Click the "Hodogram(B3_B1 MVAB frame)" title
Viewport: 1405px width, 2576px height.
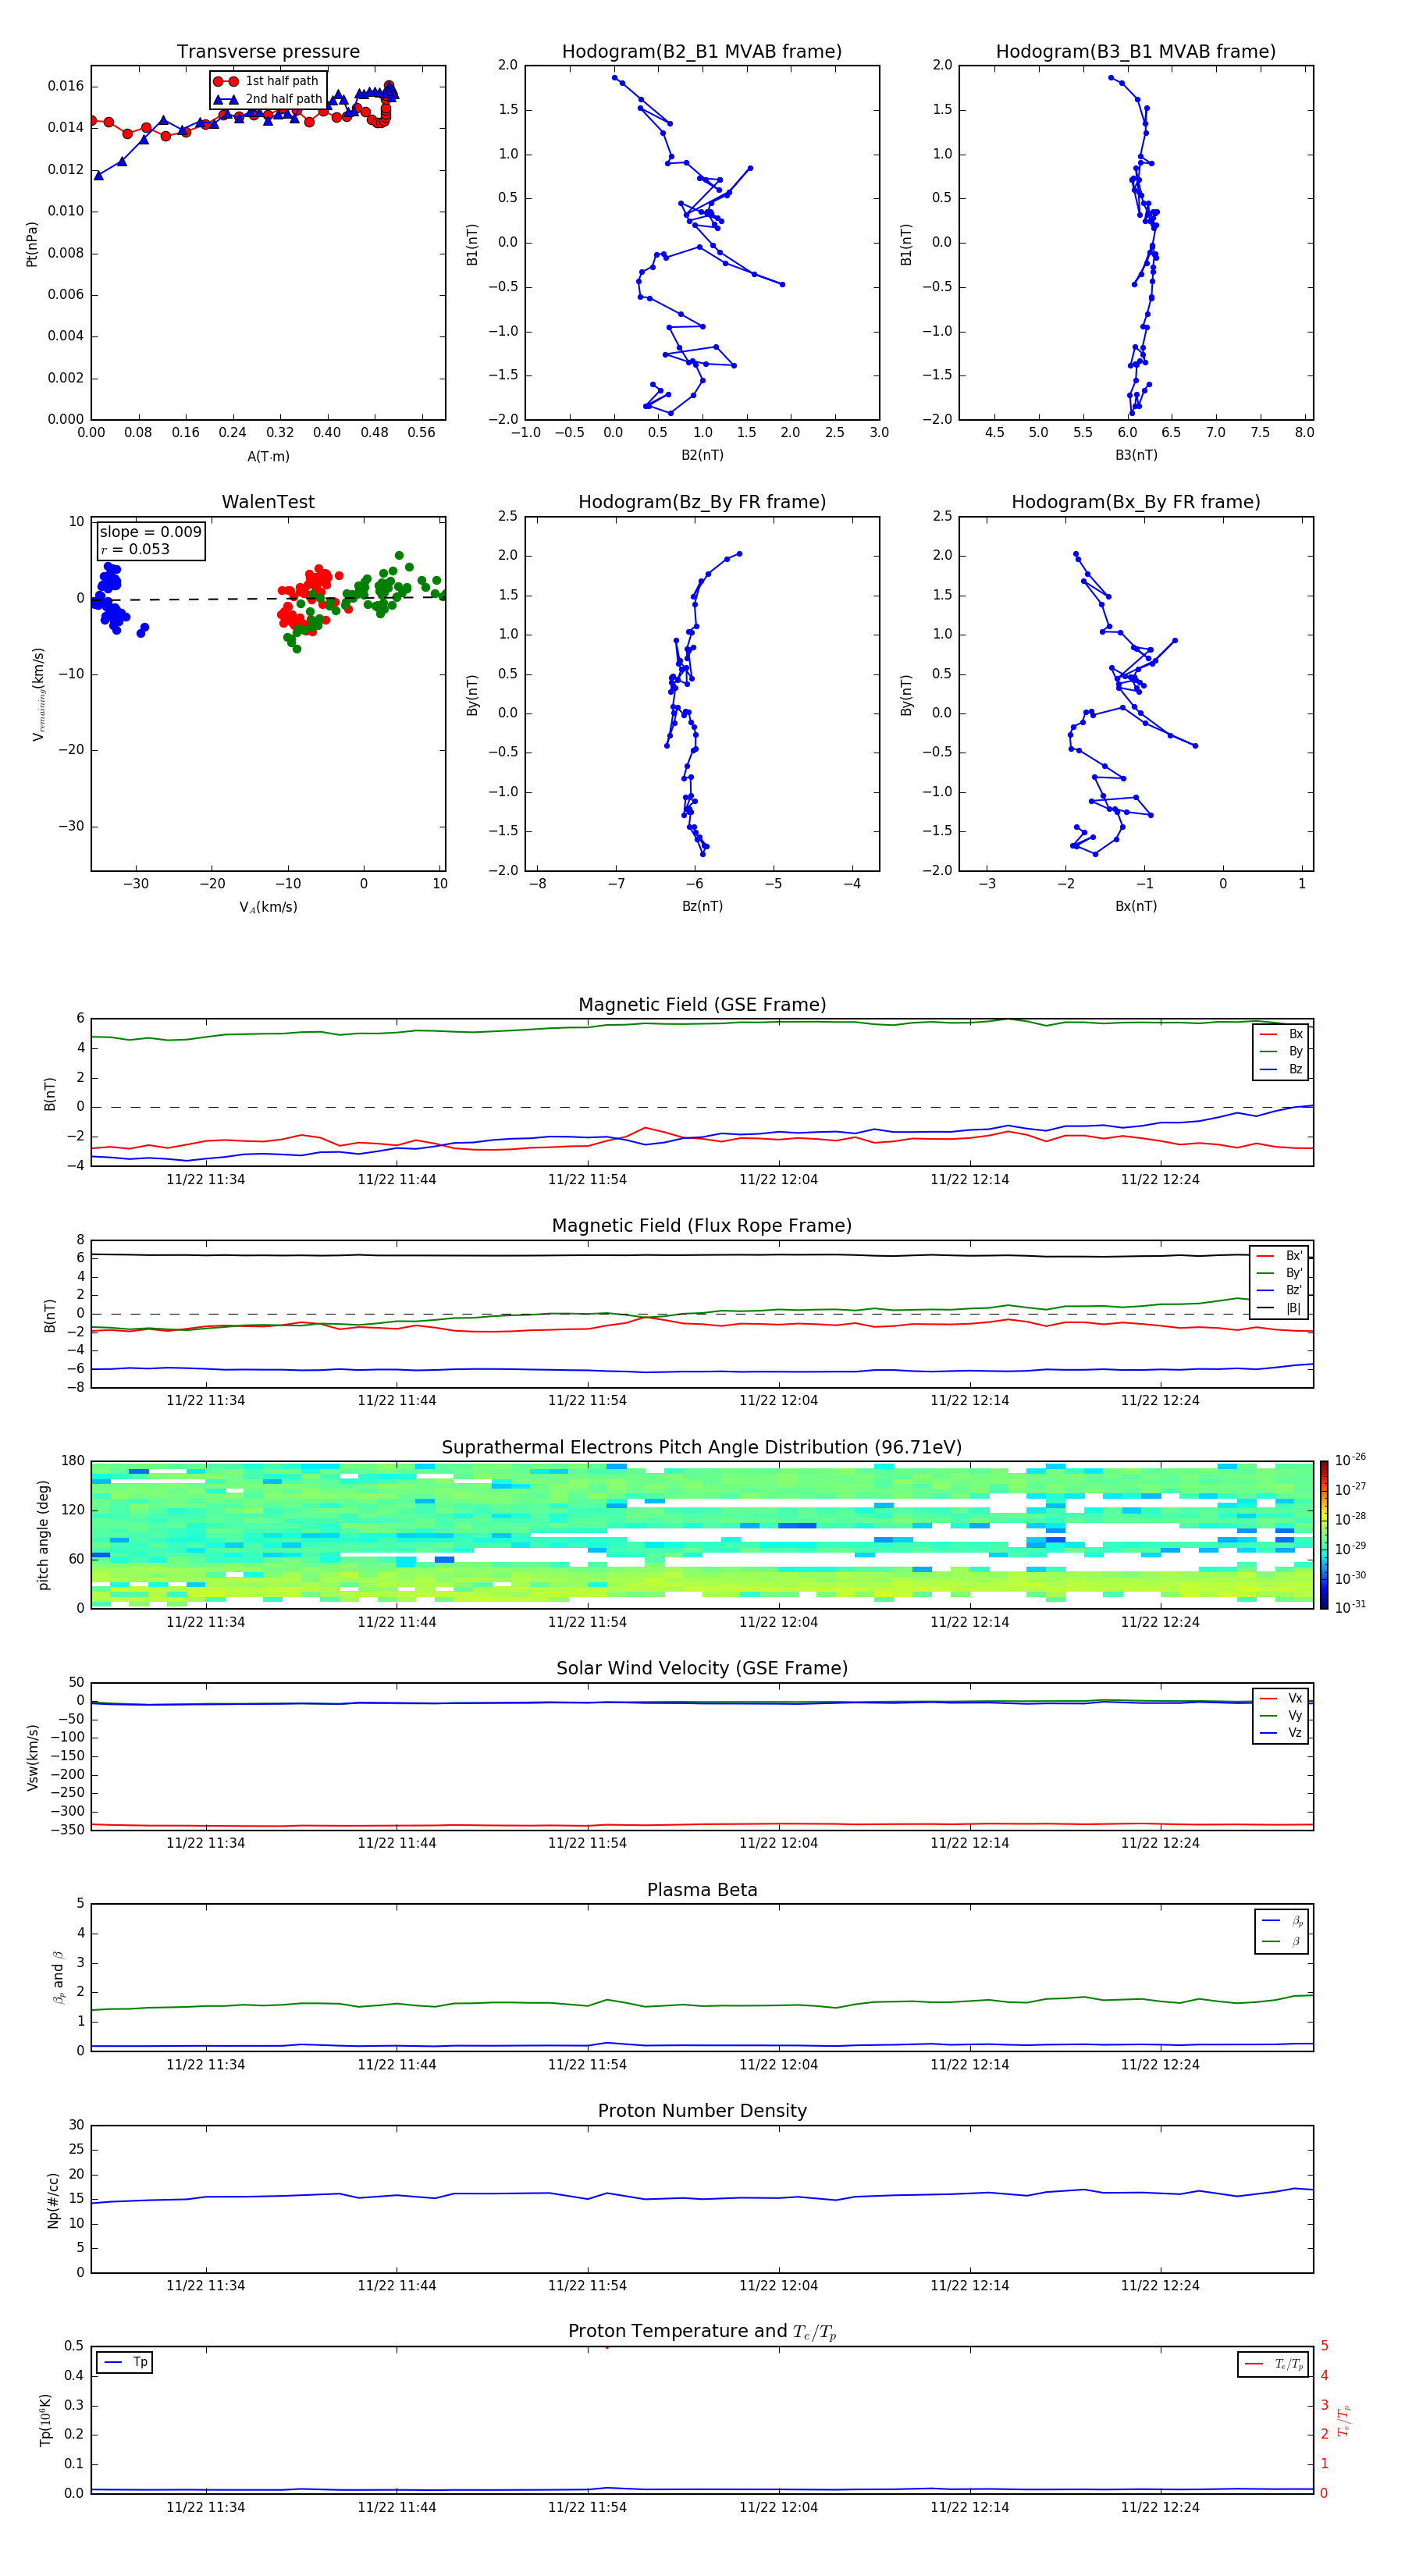pos(1136,52)
